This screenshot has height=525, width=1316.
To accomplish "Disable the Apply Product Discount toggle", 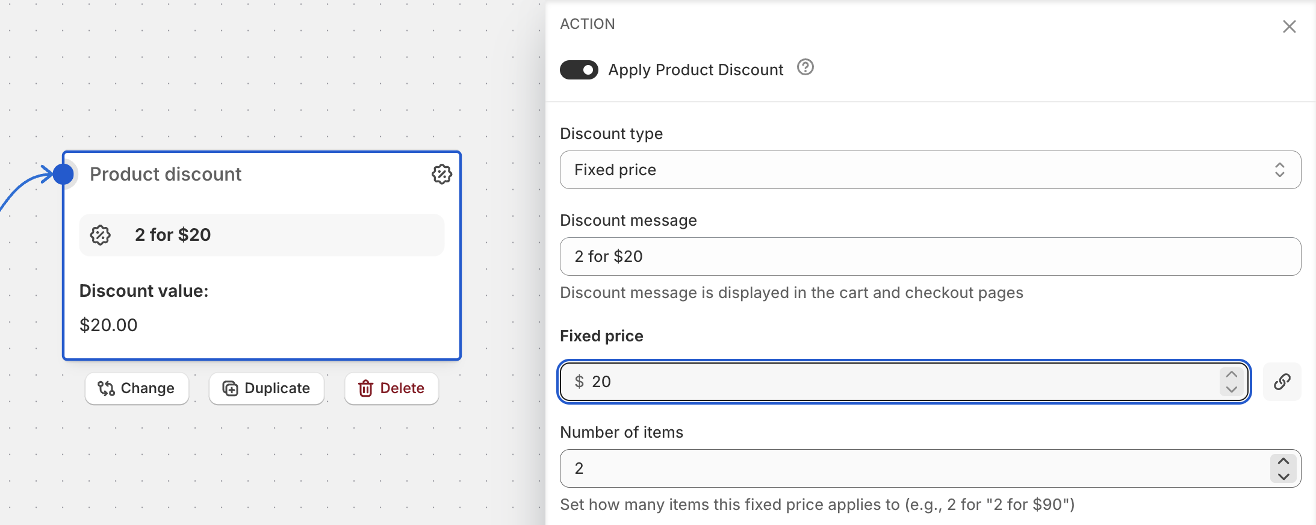I will point(579,70).
